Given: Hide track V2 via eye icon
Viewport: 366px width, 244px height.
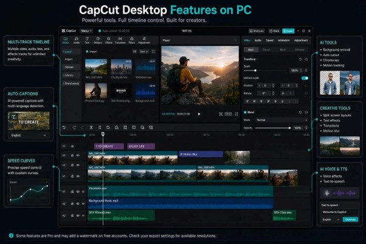Looking at the screenshot, I should pos(78,166).
